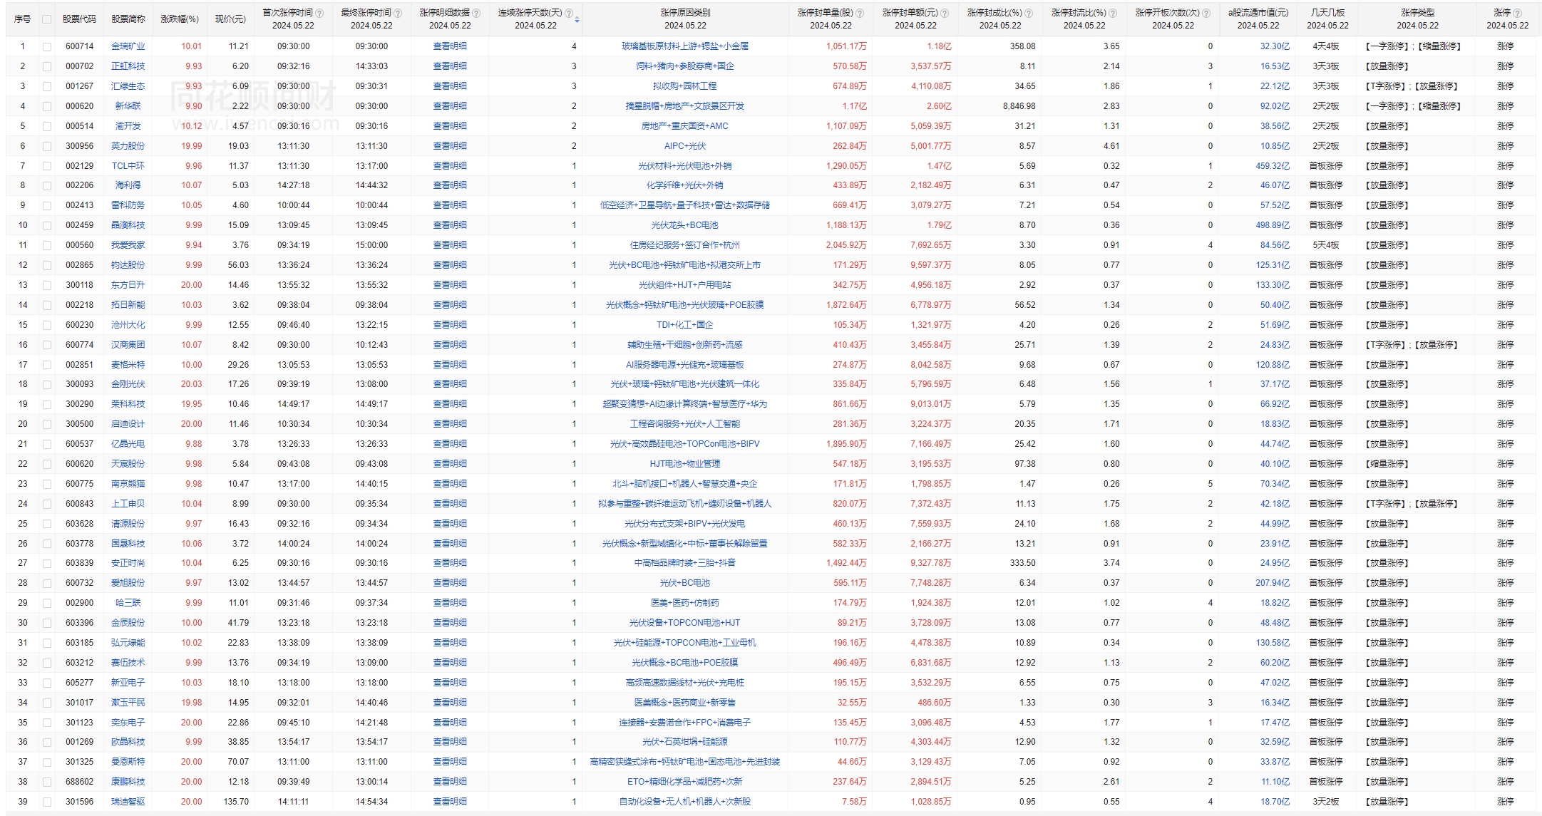This screenshot has height=816, width=1542.
Task: Open stock link 漱玉平民
Action: click(x=128, y=703)
